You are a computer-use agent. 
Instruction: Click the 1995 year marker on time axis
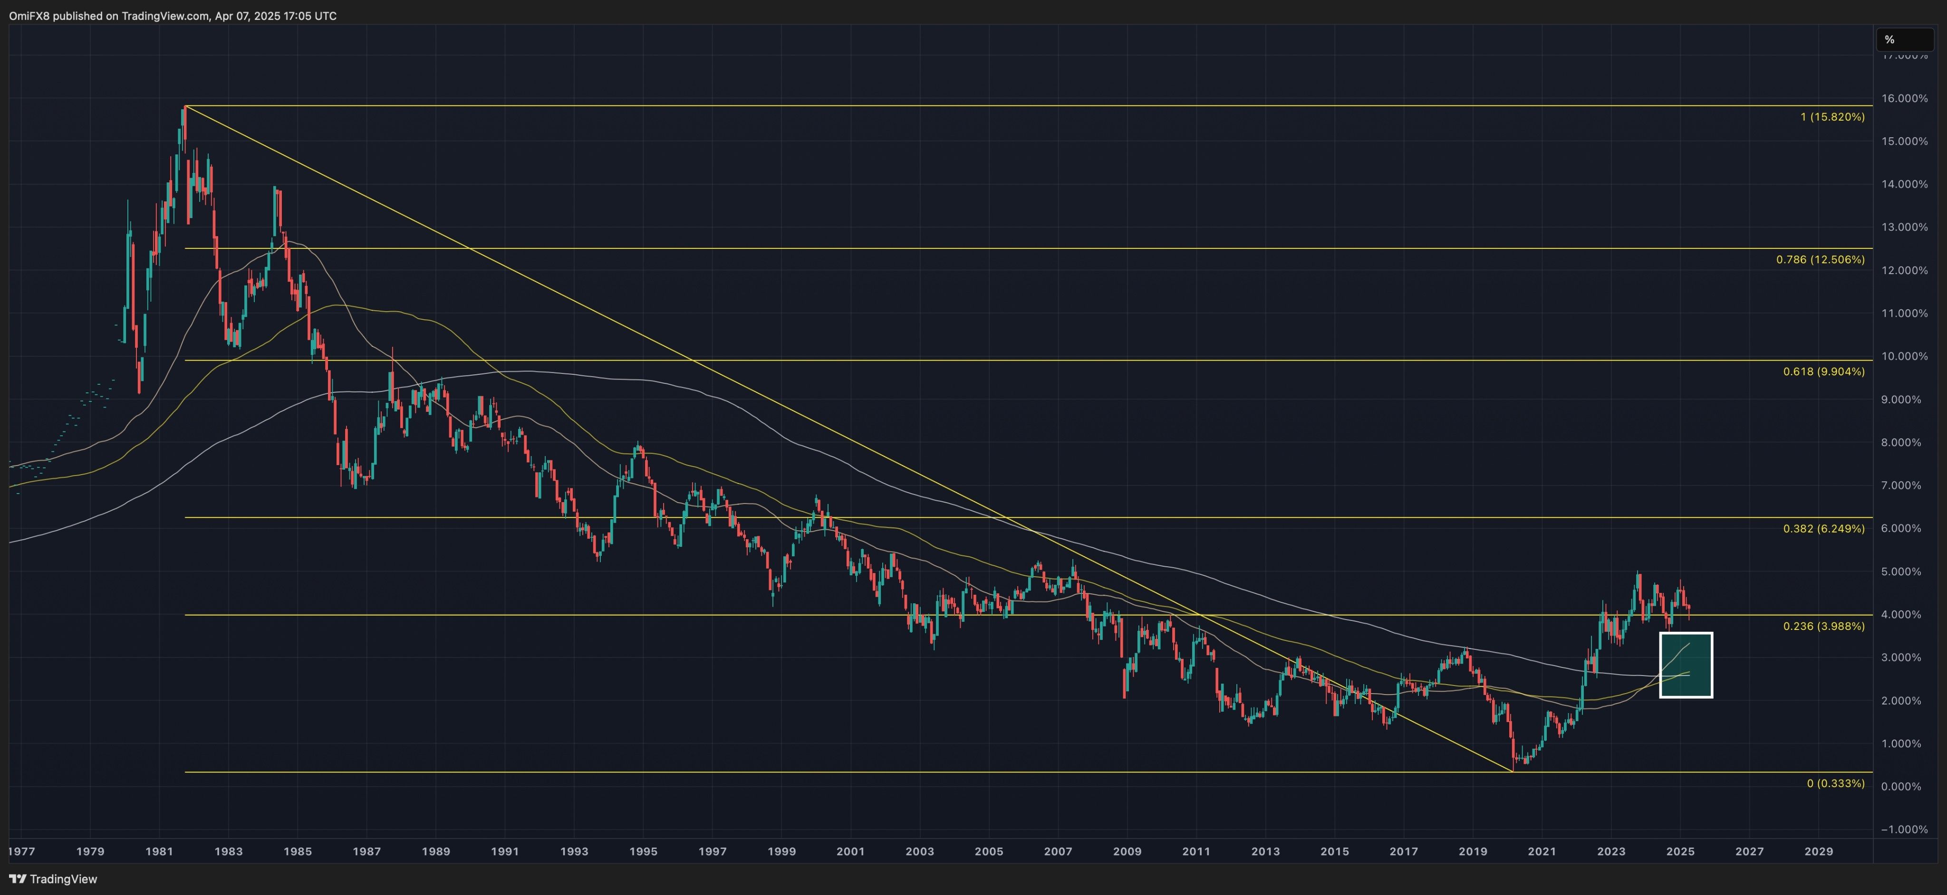click(643, 851)
